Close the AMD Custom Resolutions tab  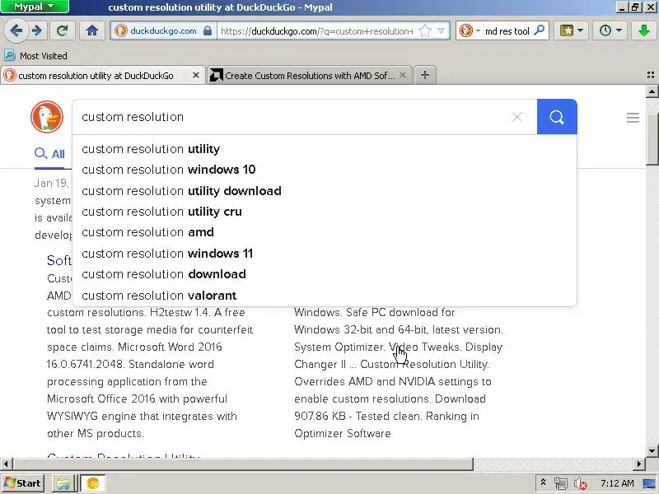coord(403,75)
